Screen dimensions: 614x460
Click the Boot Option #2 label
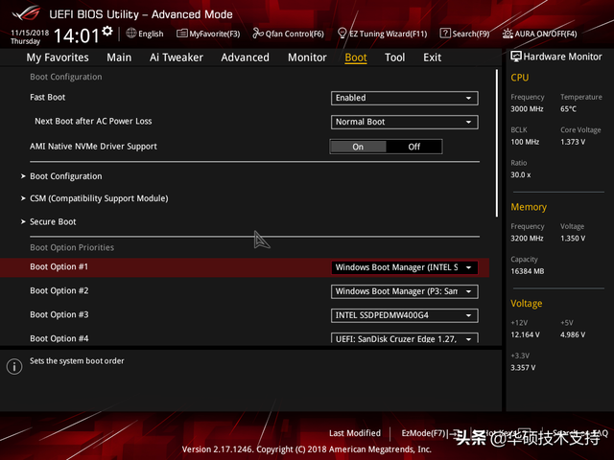click(59, 290)
